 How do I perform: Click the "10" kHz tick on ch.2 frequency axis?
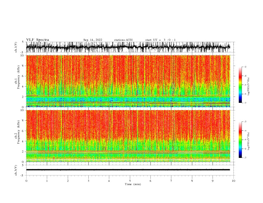(23, 110)
